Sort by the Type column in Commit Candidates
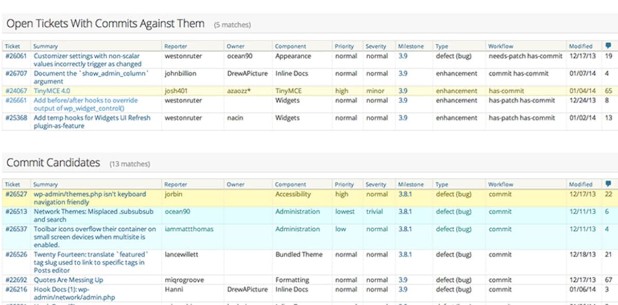618x305 pixels. (x=441, y=184)
